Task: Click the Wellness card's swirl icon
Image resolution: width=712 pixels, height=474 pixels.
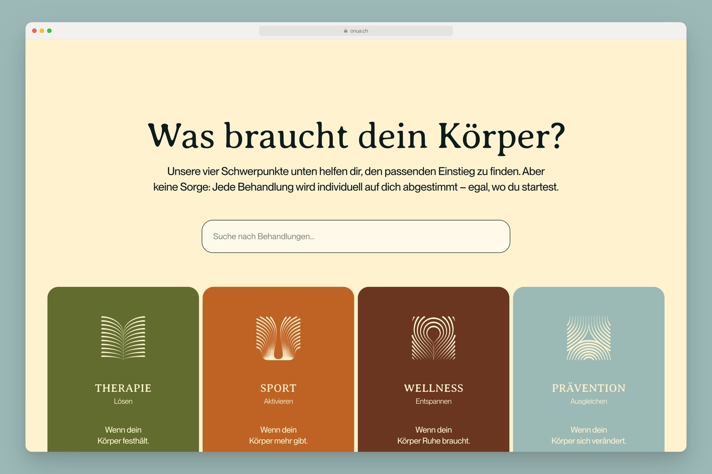Action: pos(433,338)
